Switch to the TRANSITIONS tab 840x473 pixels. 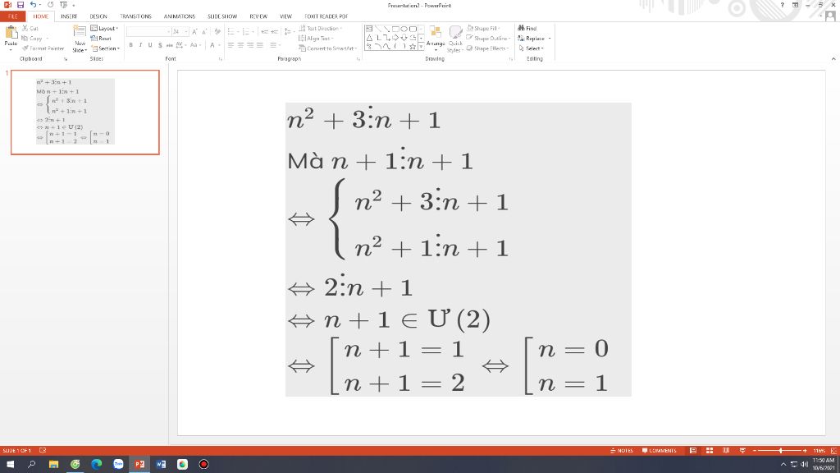(x=135, y=16)
